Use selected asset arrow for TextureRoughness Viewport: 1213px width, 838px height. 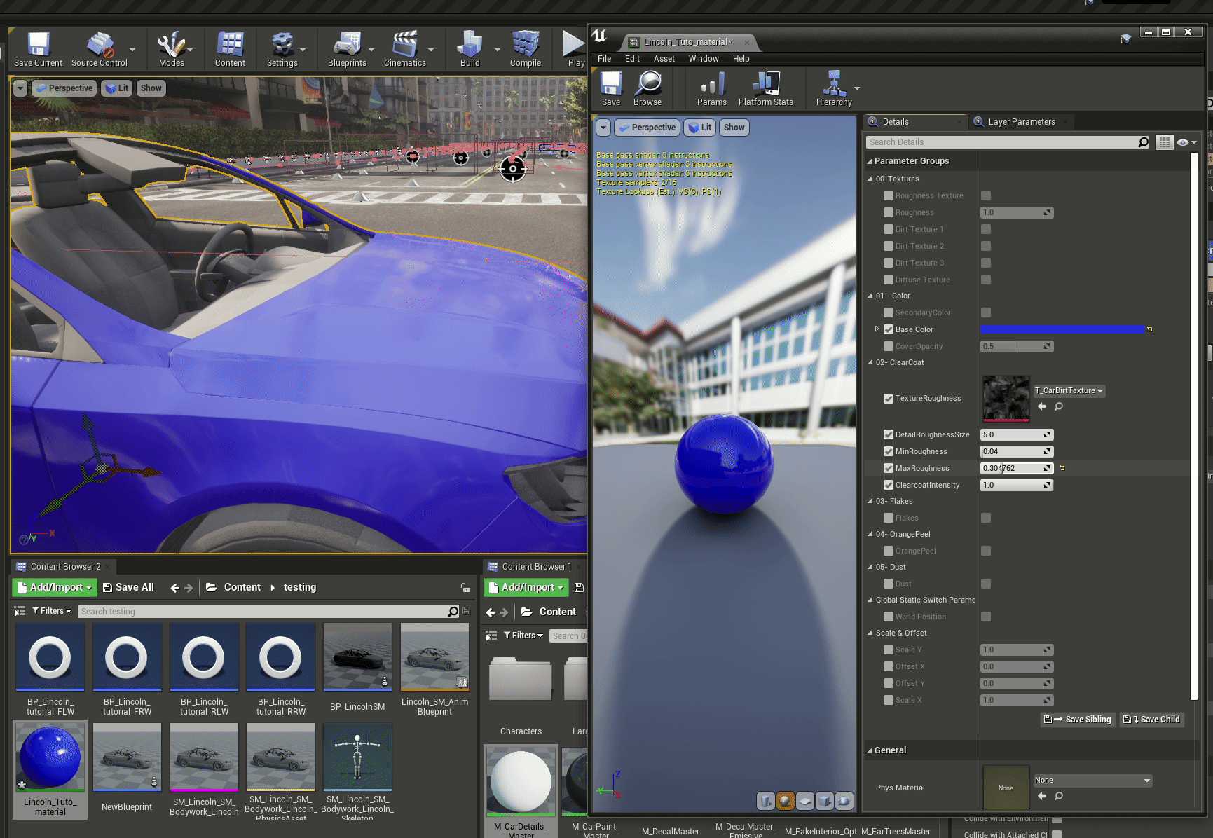click(x=1042, y=406)
